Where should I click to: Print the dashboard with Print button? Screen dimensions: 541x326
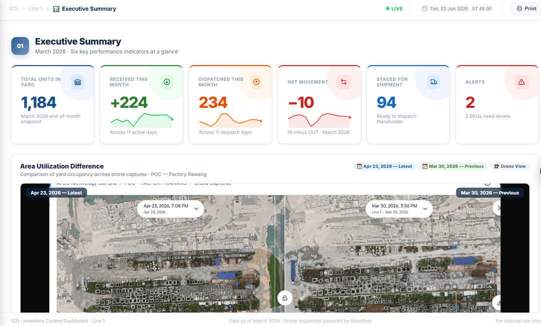526,9
